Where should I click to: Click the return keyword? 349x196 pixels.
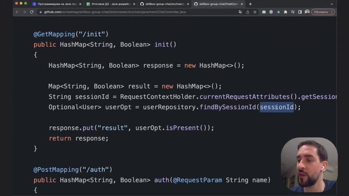(60, 138)
